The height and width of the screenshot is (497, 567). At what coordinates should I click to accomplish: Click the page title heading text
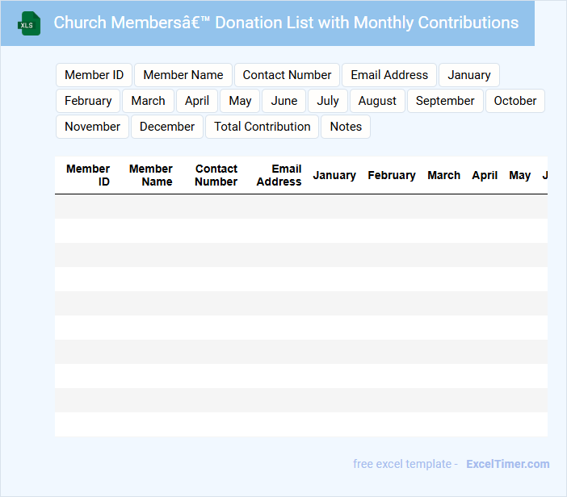(x=286, y=23)
